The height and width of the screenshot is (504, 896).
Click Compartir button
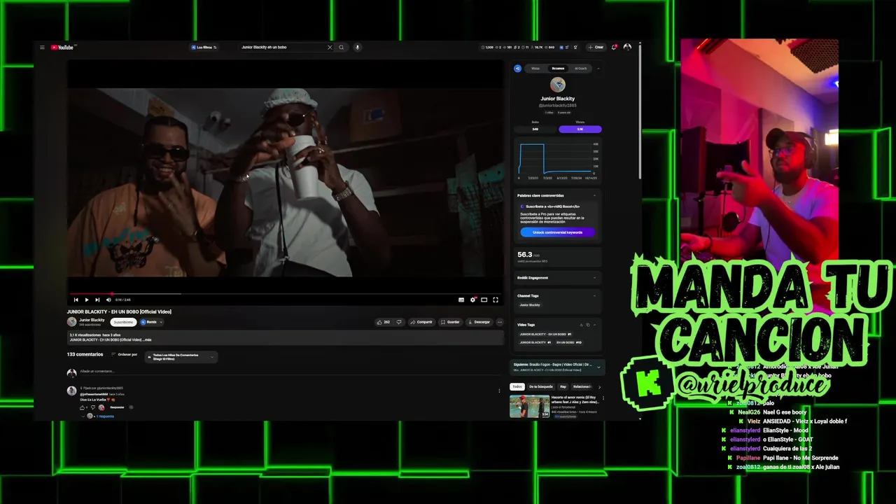click(421, 322)
